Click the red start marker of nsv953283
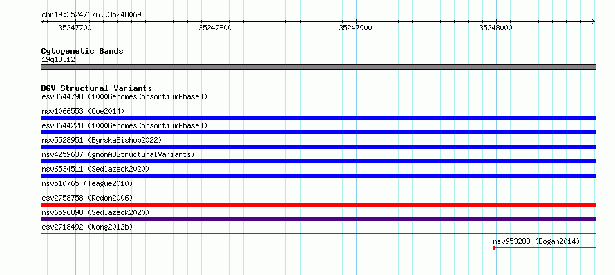The image size is (615, 275). coord(495,248)
